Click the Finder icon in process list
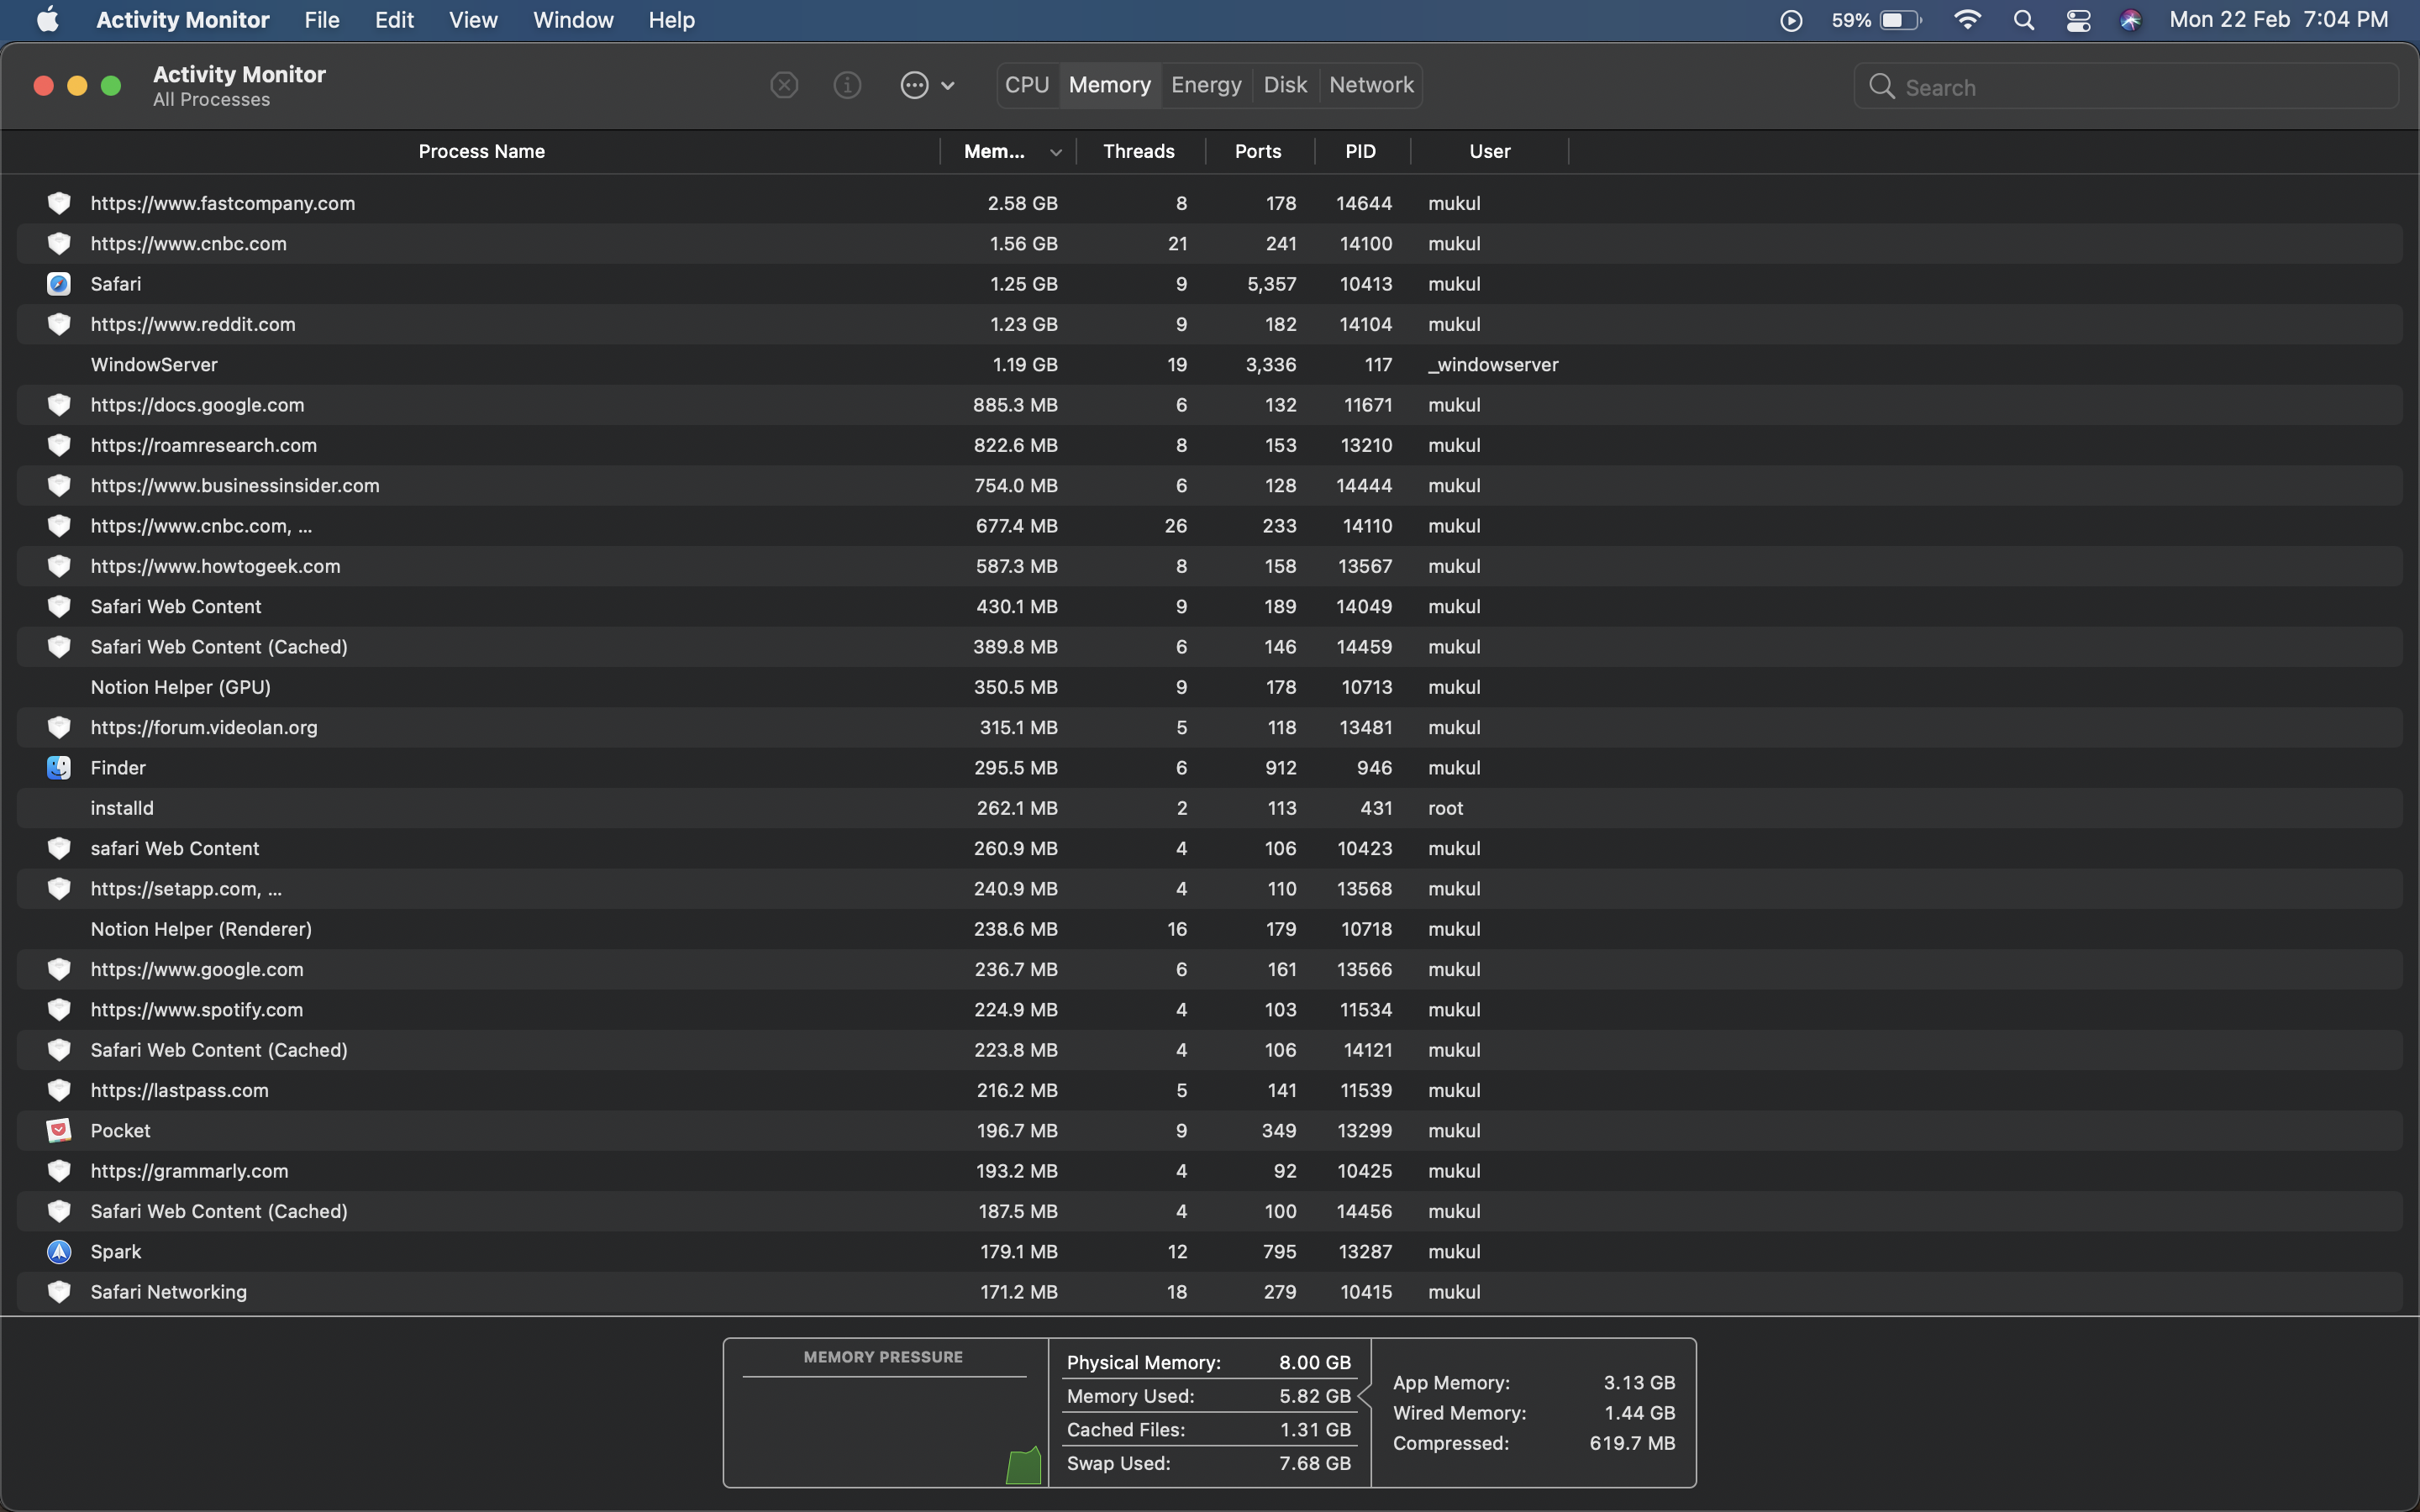The width and height of the screenshot is (2420, 1512). (59, 768)
